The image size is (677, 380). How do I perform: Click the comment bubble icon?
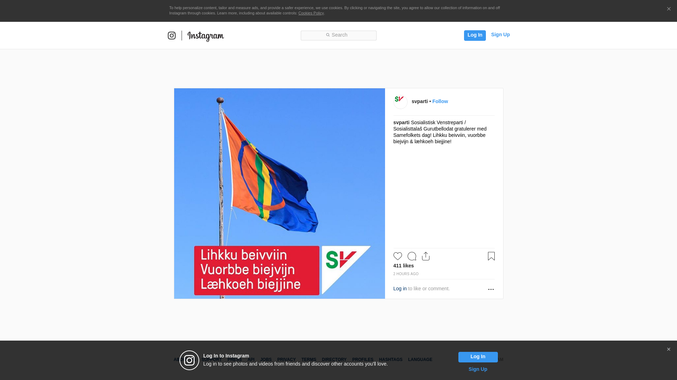tap(412, 256)
